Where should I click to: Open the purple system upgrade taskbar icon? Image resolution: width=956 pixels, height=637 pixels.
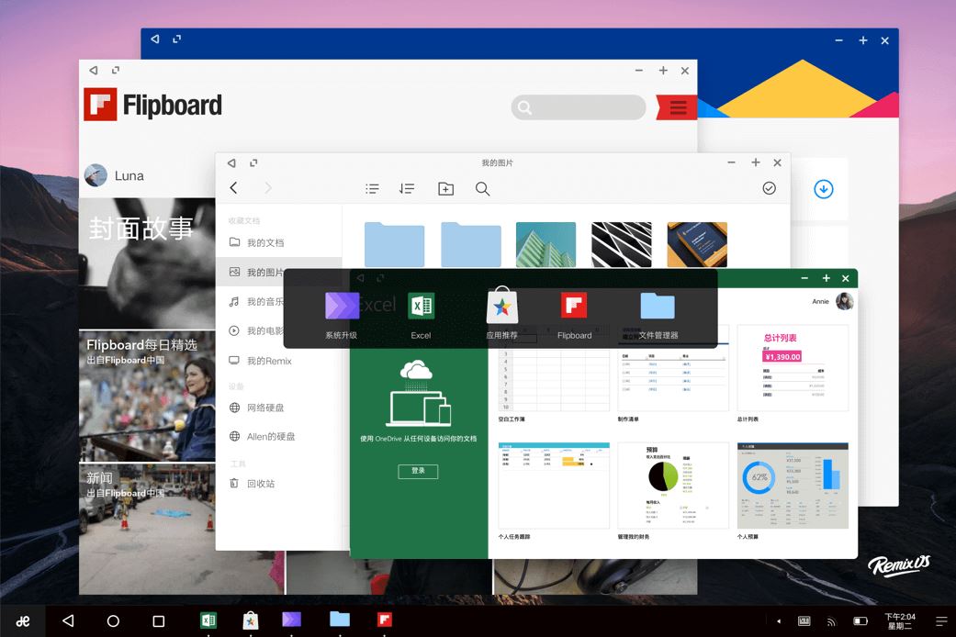coord(291,620)
